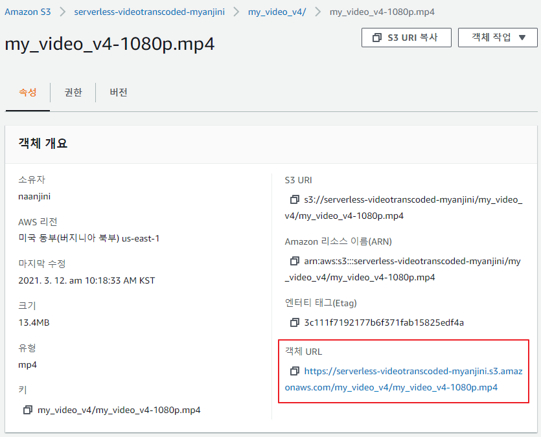
Task: Switch to the 권한 tab
Action: (73, 93)
